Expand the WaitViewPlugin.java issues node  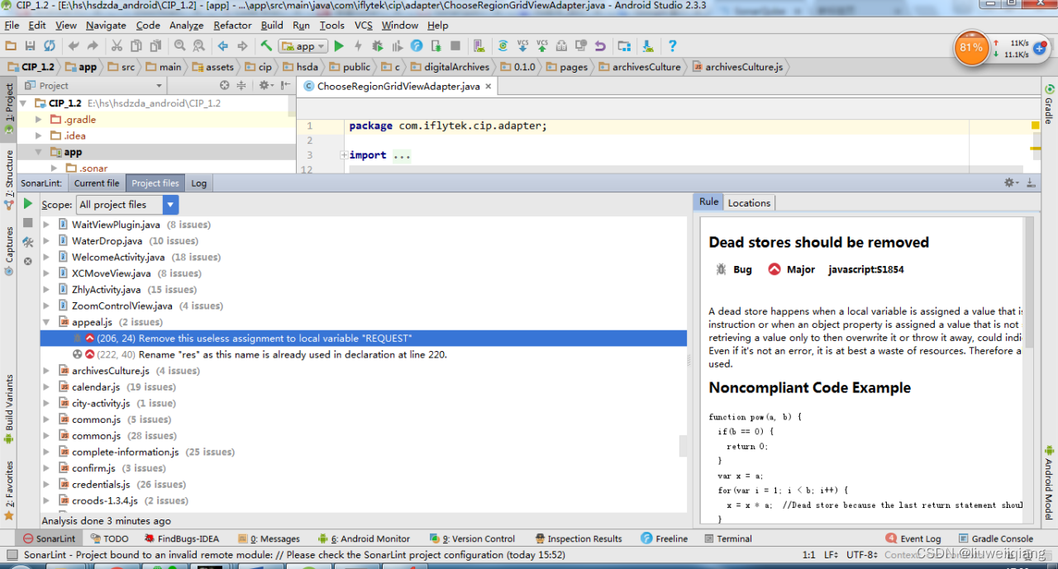click(x=46, y=225)
